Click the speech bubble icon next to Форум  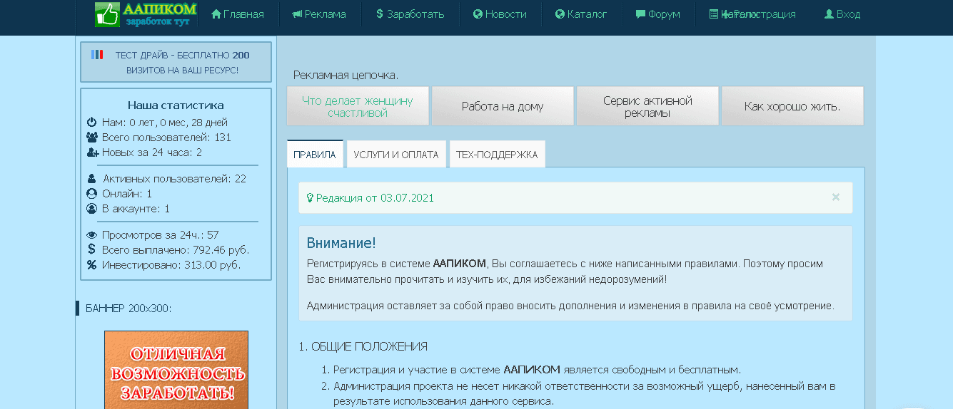(640, 14)
